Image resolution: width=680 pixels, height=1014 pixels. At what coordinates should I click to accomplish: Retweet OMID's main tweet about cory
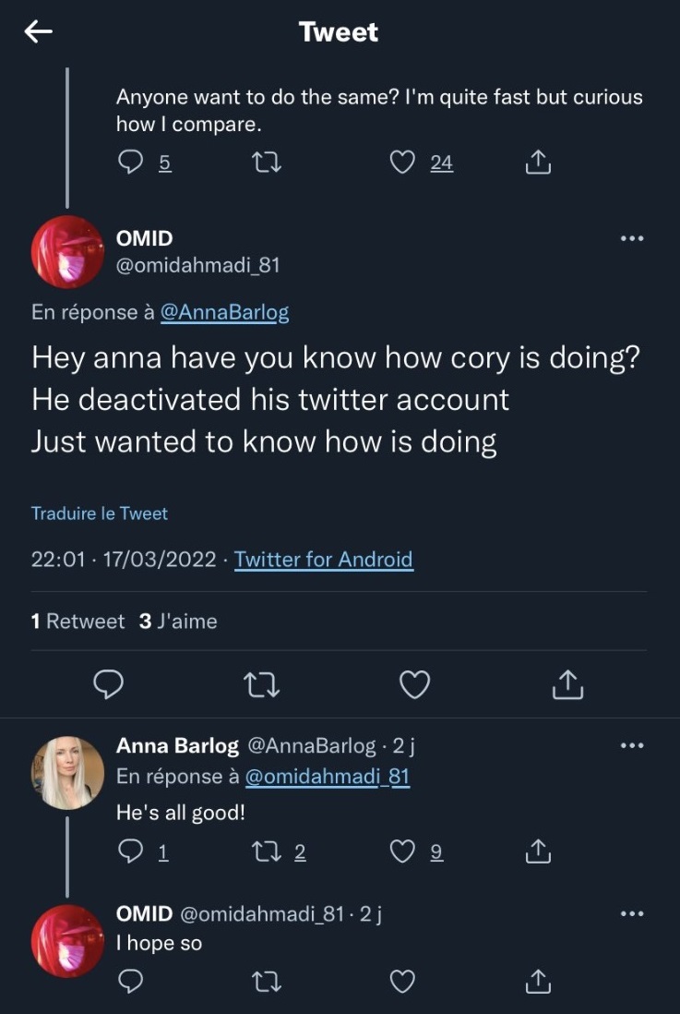(261, 684)
